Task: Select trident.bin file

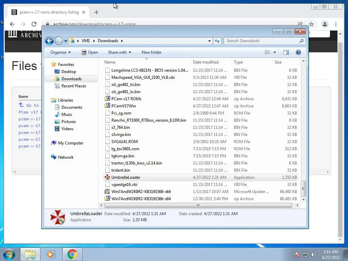Action: [121, 170]
